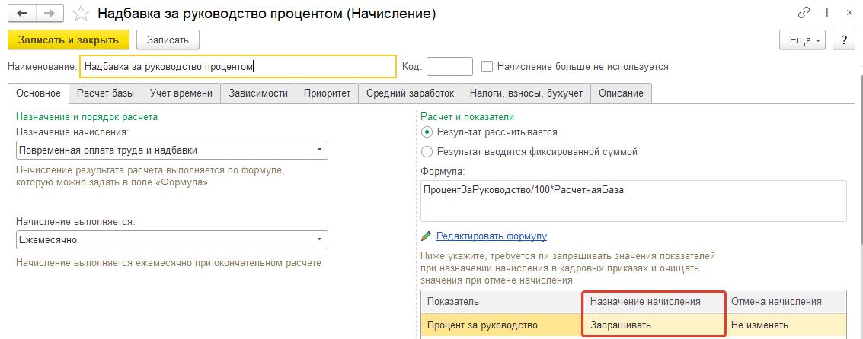The height and width of the screenshot is (339, 863).
Task: Close the form with the X icon
Action: [x=849, y=13]
